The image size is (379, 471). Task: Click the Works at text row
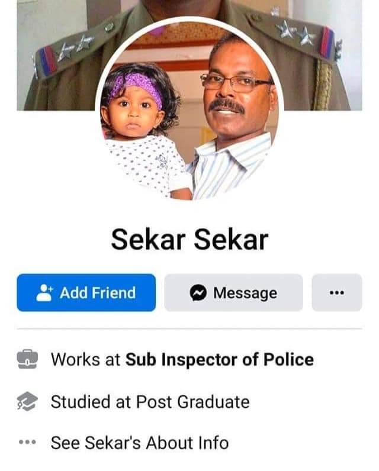[182, 359]
